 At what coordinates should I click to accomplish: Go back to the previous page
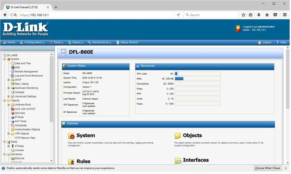pos(5,15)
